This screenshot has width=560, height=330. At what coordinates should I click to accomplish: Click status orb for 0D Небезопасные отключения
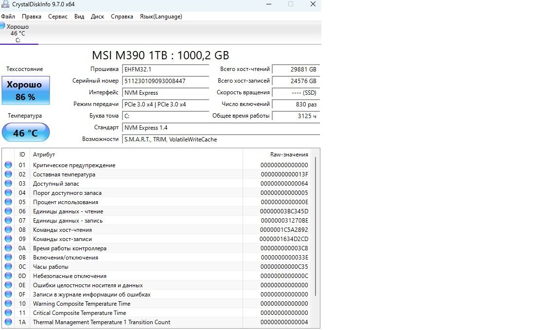(8, 276)
